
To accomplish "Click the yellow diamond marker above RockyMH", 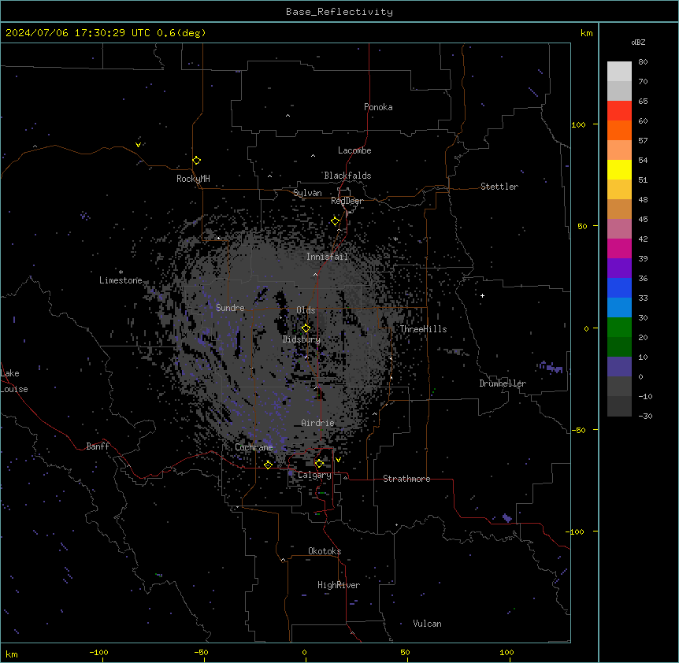I will coord(197,161).
